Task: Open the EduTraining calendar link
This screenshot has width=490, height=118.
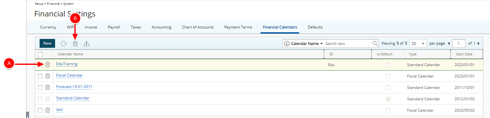Action: coord(67,64)
